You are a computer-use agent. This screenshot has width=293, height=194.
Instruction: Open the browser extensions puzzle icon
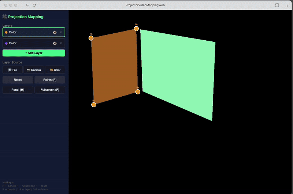277,5
